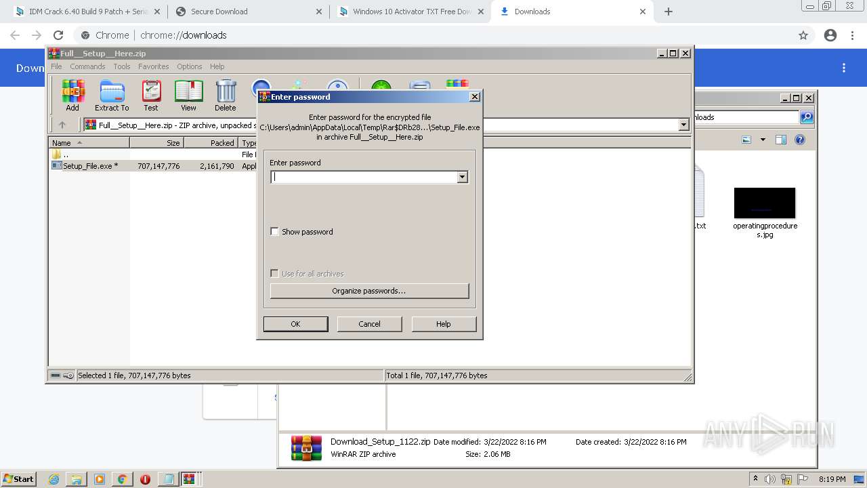Click the Chrome reload icon
Screen dimensions: 867x488
(x=58, y=35)
